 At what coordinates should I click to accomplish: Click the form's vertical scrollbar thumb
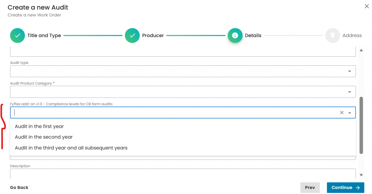tap(361, 125)
